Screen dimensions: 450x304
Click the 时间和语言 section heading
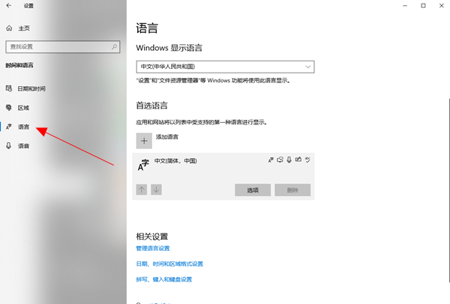(19, 65)
